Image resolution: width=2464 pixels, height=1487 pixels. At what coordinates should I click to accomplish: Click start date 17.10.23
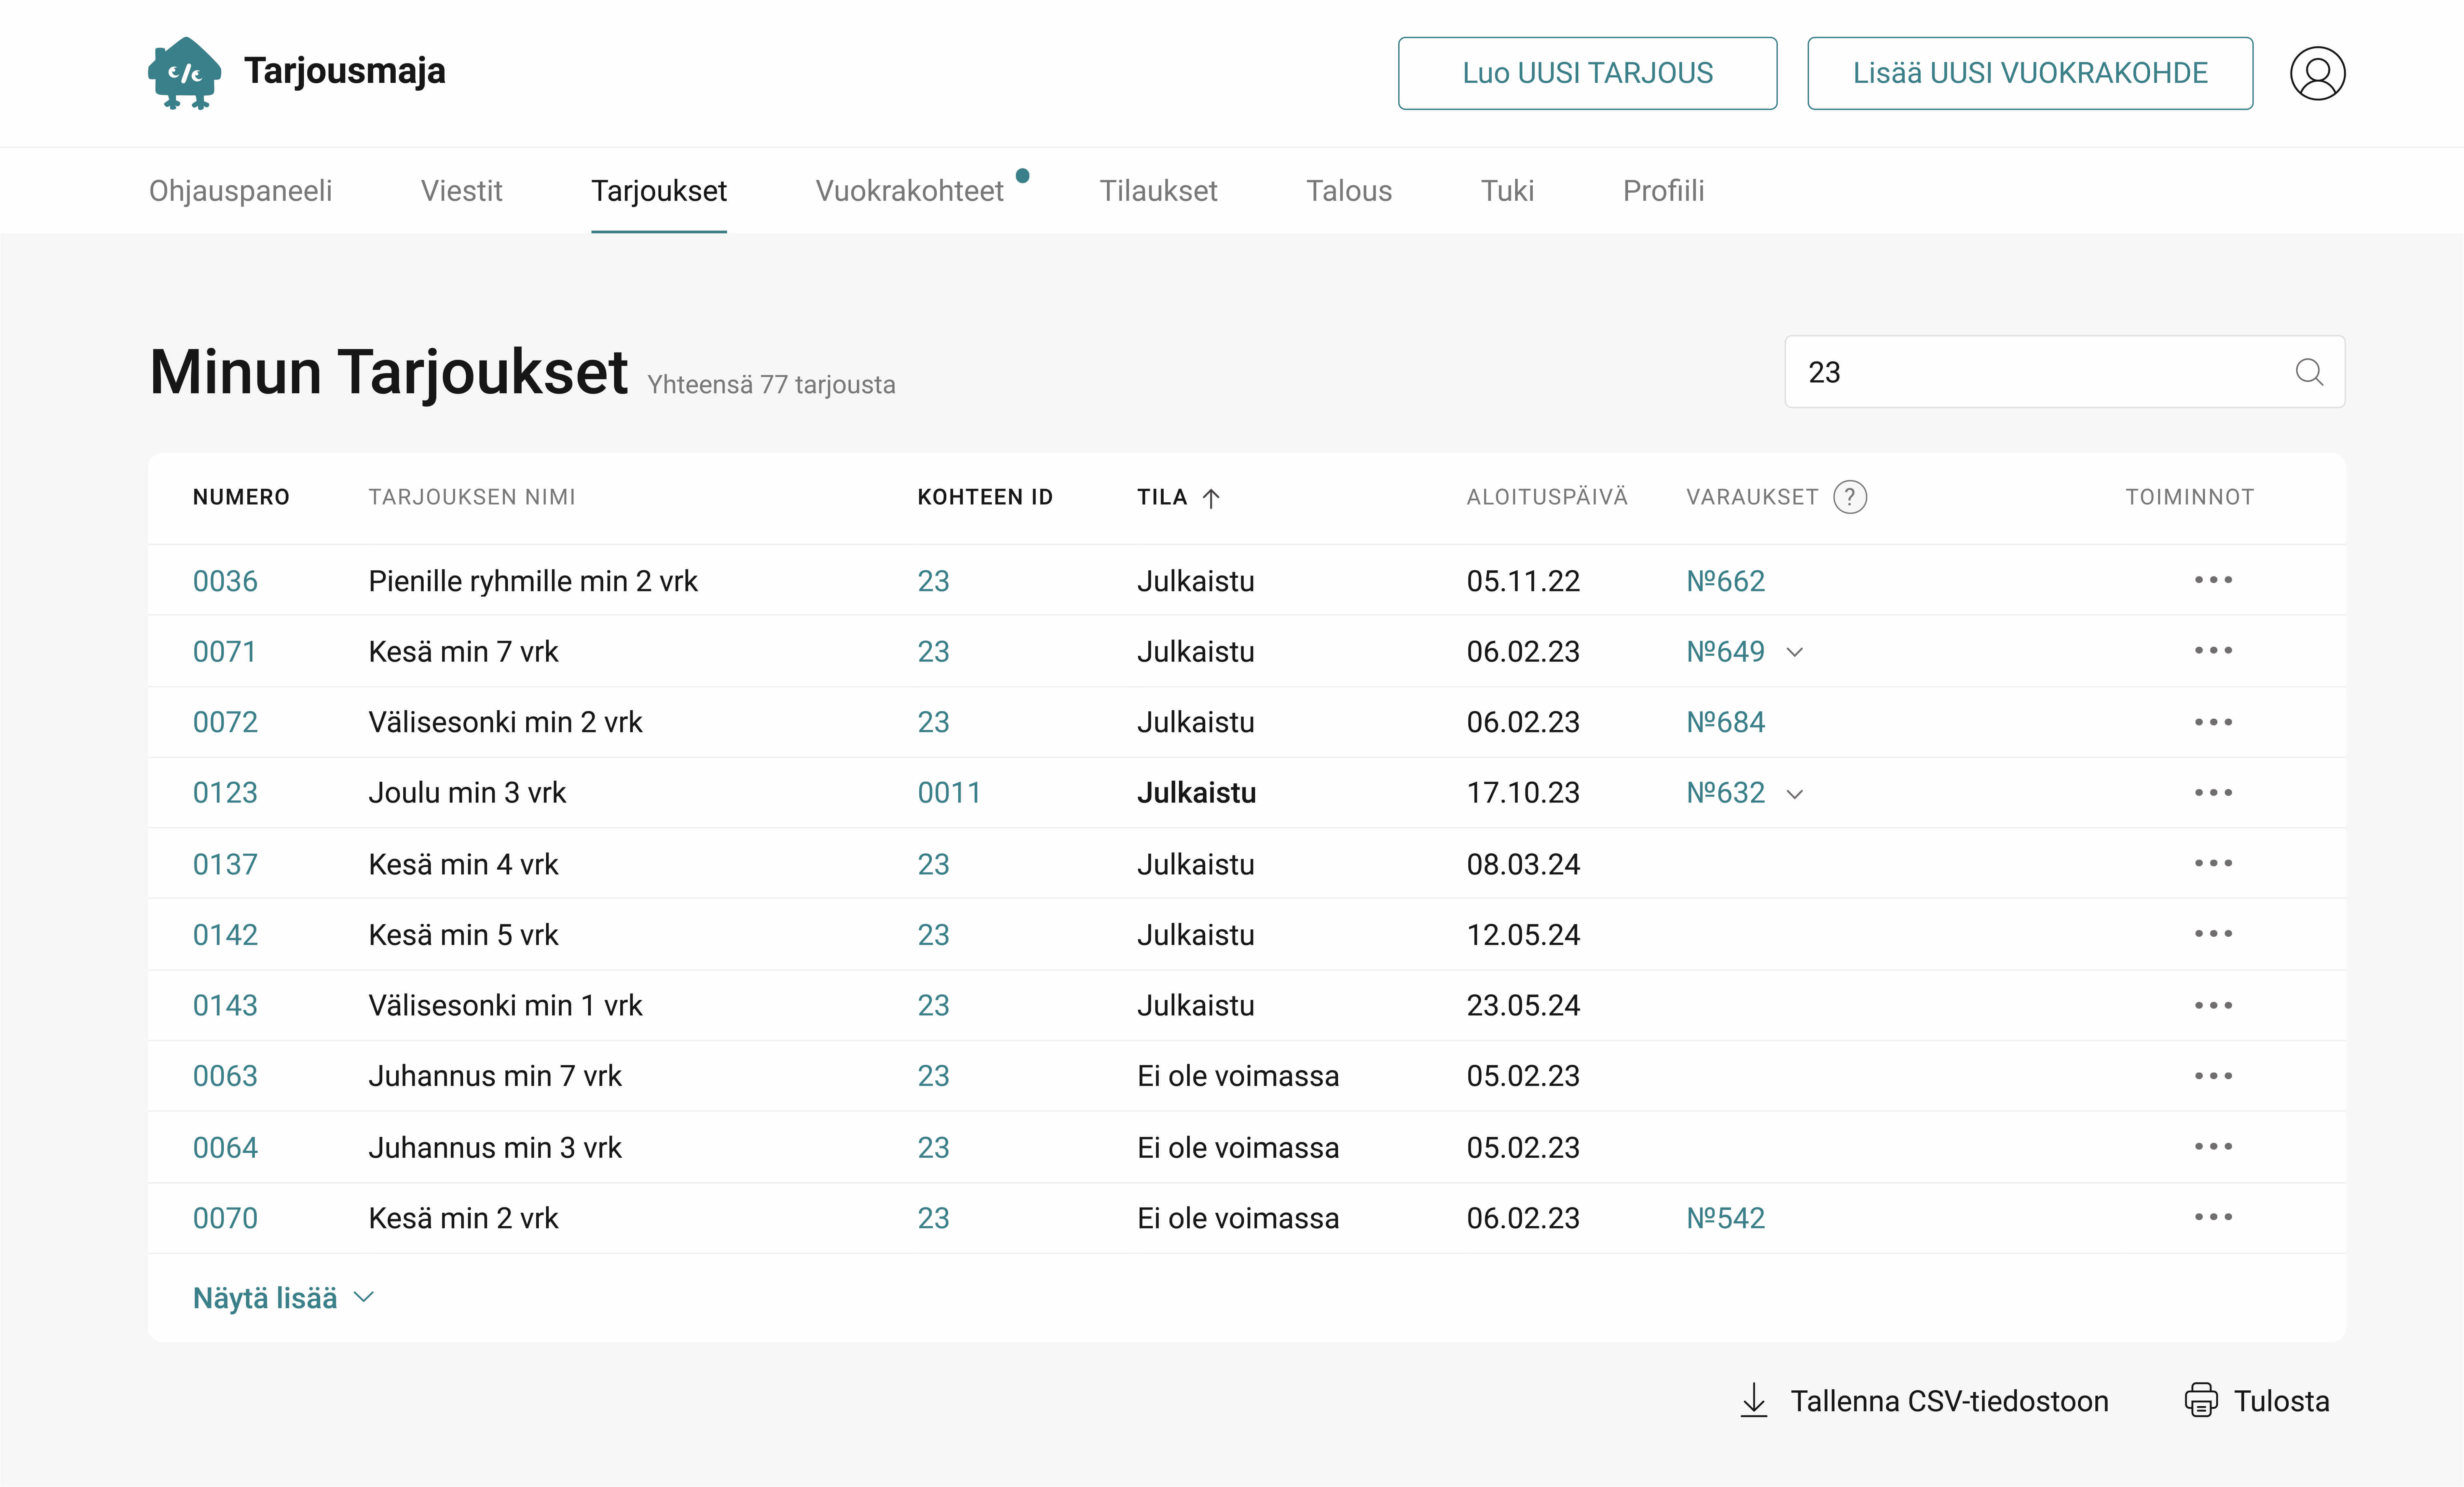1523,793
